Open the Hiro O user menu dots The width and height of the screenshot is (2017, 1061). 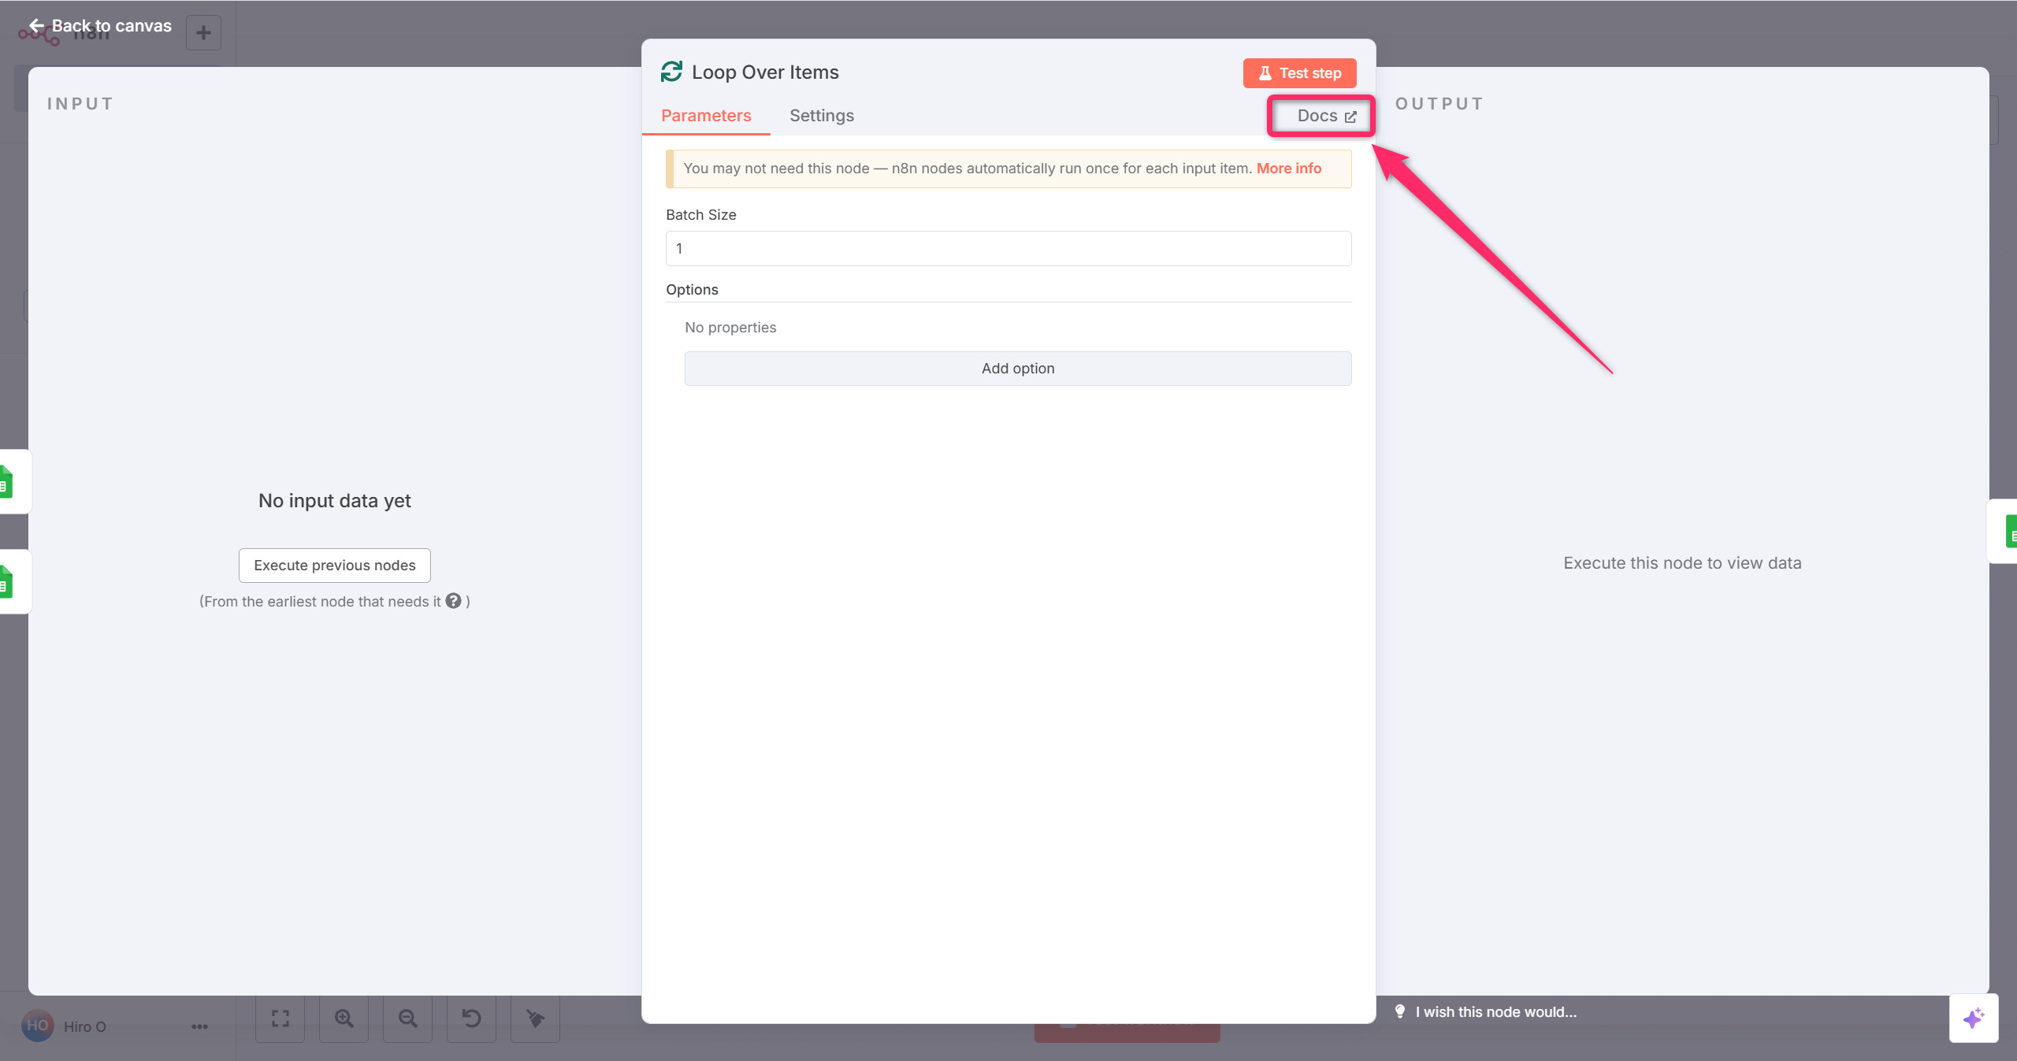coord(199,1026)
